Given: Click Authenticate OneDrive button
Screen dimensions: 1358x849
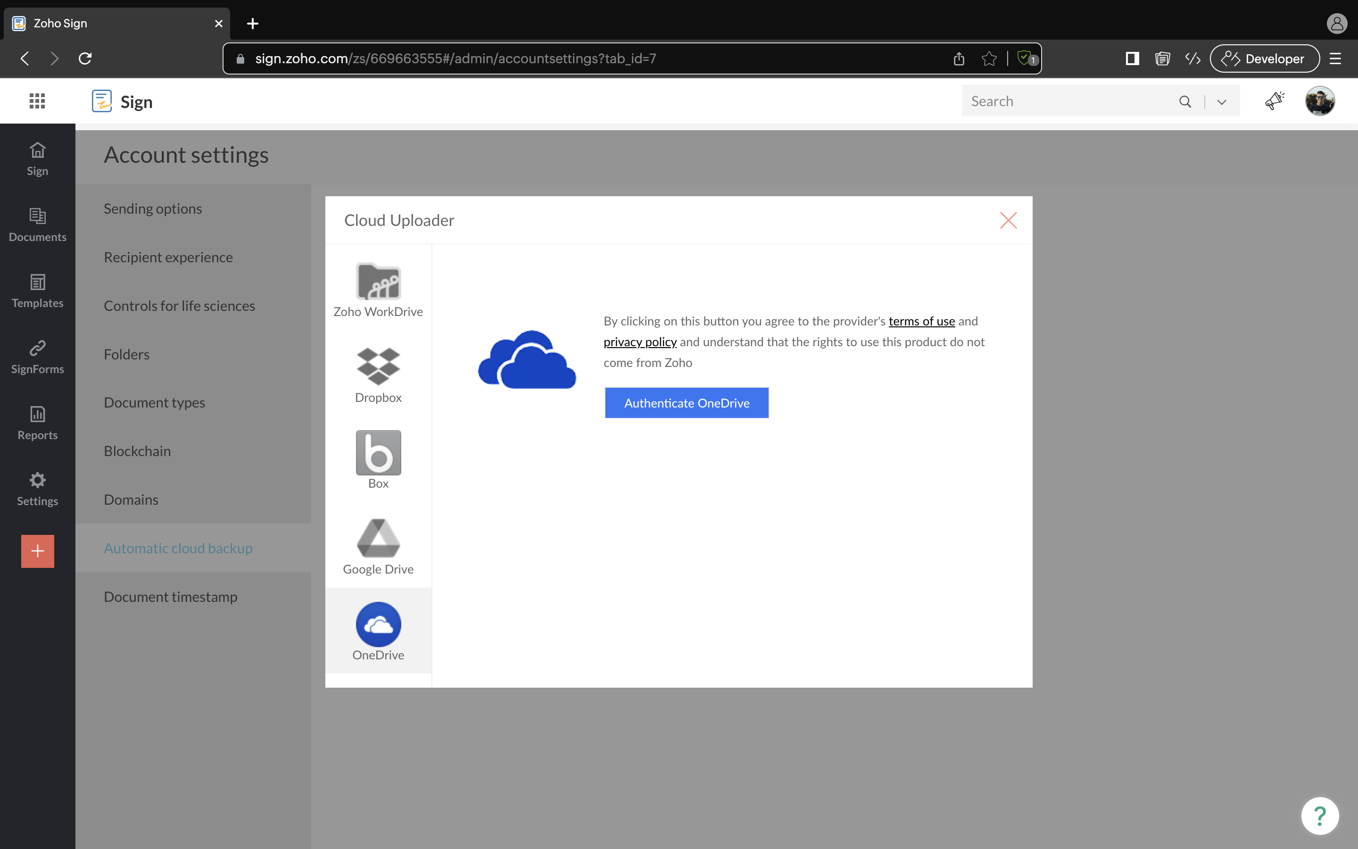Looking at the screenshot, I should (x=686, y=403).
